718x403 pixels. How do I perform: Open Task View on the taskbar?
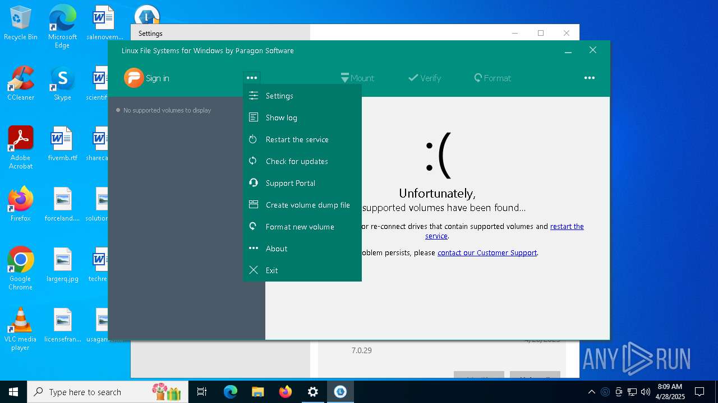(x=202, y=392)
